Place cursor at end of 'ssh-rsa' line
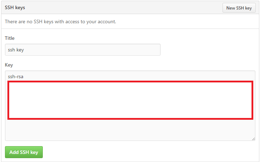This screenshot has width=260, height=162. [x=25, y=76]
